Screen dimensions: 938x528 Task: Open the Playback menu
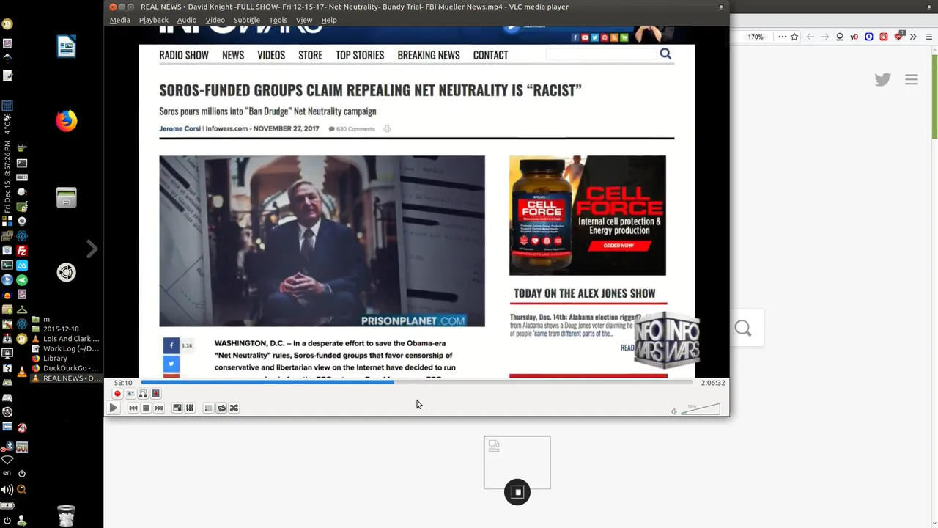[154, 20]
